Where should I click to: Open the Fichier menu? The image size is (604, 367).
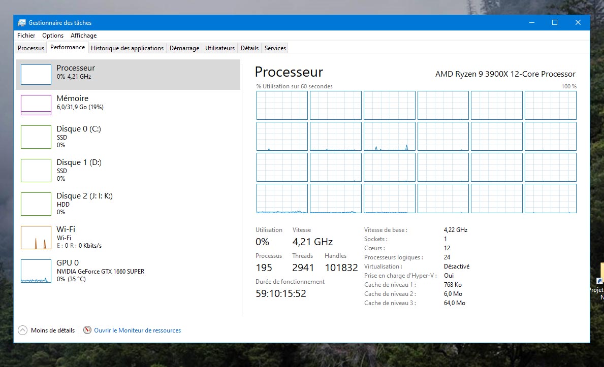26,36
